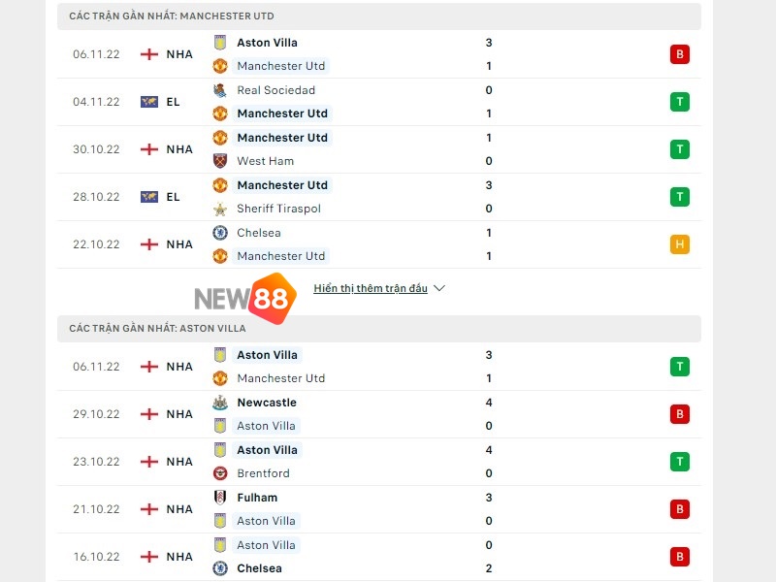The image size is (776, 582).
Task: Click the chevron arrow beside 'Hiển thị thêm trận đấu'
Action: click(x=438, y=288)
